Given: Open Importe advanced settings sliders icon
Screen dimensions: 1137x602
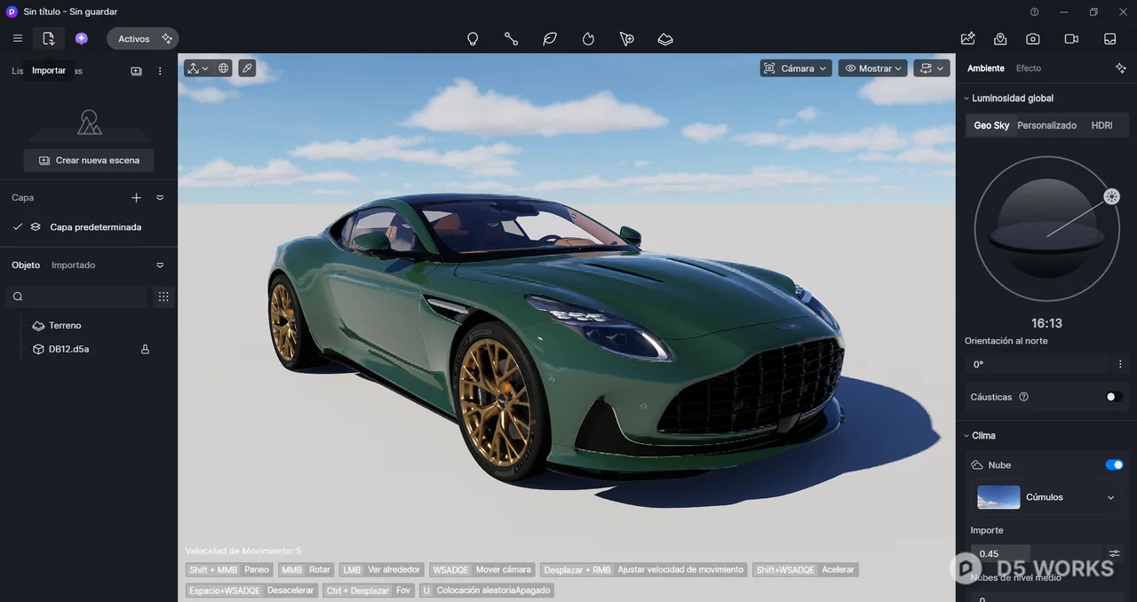Looking at the screenshot, I should point(1115,553).
